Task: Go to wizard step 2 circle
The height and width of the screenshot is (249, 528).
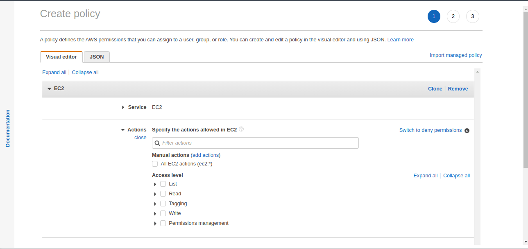Action: click(453, 16)
